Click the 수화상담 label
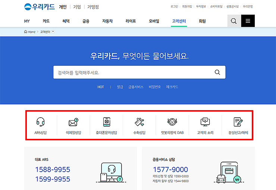The image size is (276, 190). 139,133
